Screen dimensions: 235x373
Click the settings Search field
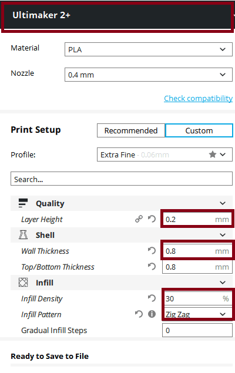[x=122, y=179]
